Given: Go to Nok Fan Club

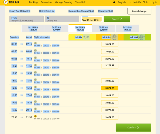Looking at the screenshot, I should (x=140, y=2).
